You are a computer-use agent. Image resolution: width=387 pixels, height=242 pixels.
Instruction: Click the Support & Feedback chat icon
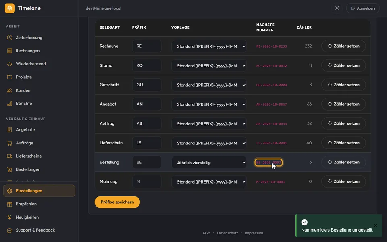[10, 230]
